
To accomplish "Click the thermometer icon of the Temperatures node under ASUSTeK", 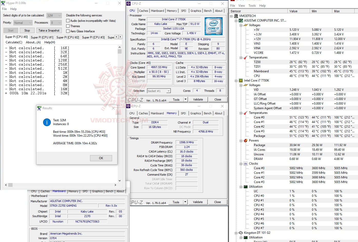I will (245, 57).
